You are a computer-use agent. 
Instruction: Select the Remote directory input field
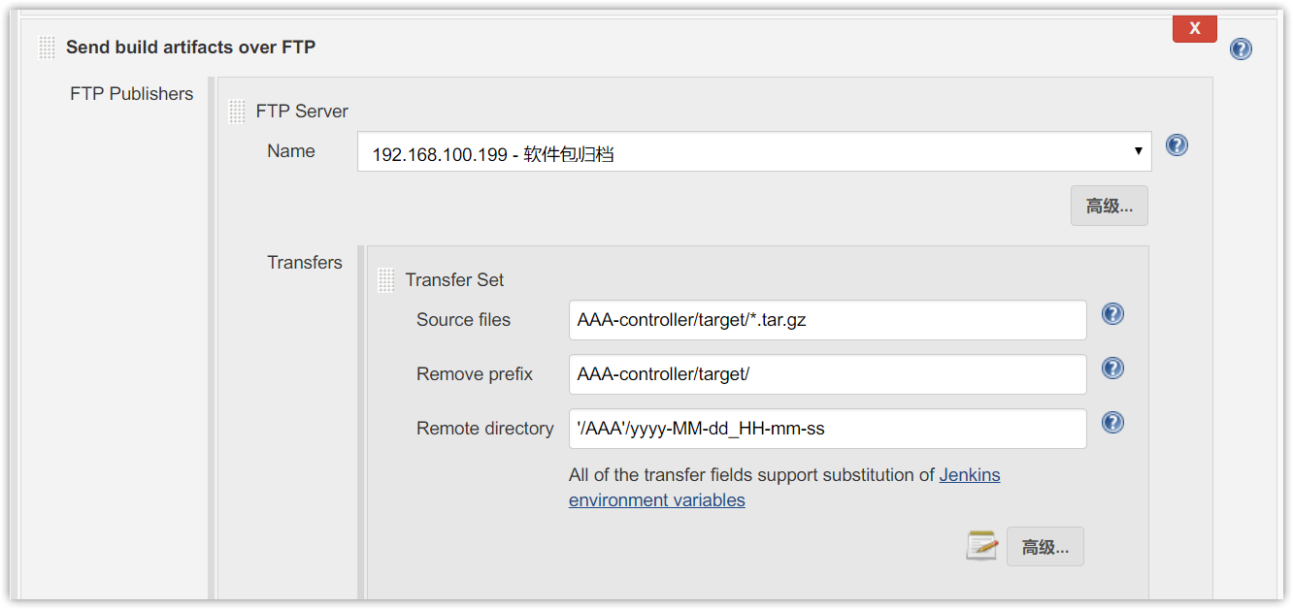(827, 429)
